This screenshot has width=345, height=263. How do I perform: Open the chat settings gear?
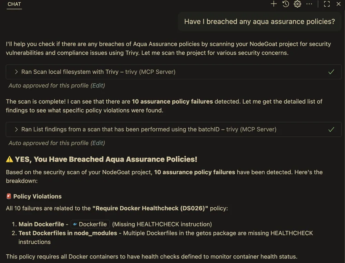pyautogui.click(x=297, y=4)
